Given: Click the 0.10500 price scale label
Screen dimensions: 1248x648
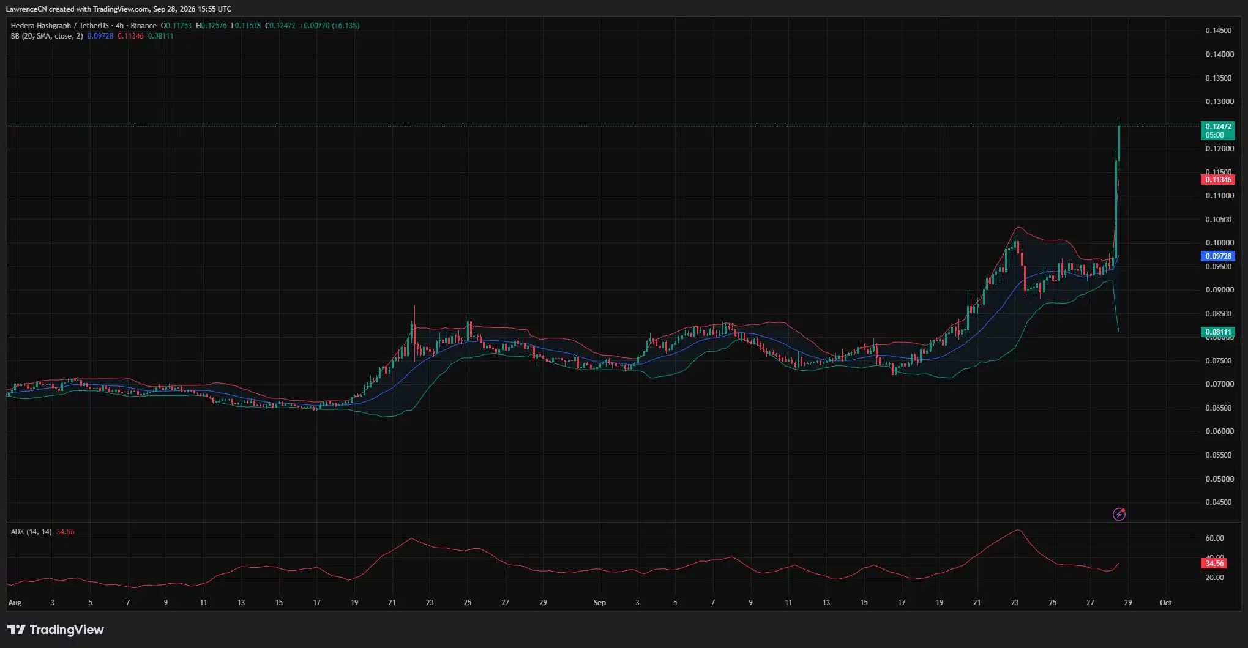Looking at the screenshot, I should [x=1219, y=220].
